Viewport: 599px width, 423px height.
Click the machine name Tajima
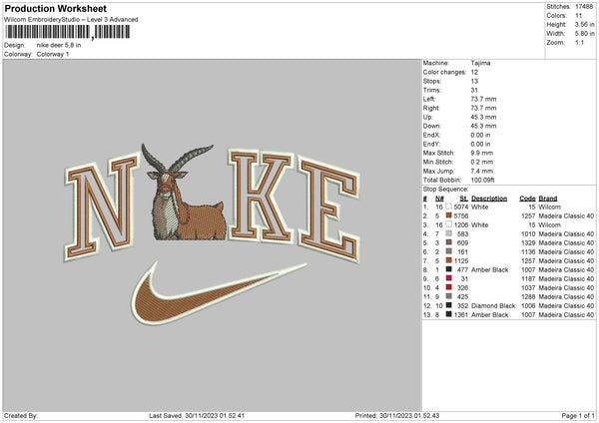[480, 63]
